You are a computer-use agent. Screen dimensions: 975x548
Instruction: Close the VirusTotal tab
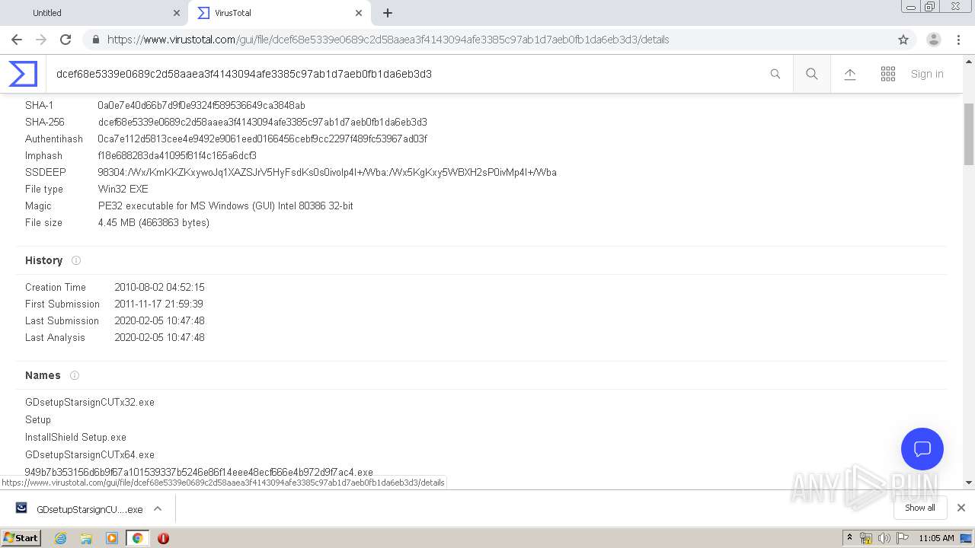[359, 13]
